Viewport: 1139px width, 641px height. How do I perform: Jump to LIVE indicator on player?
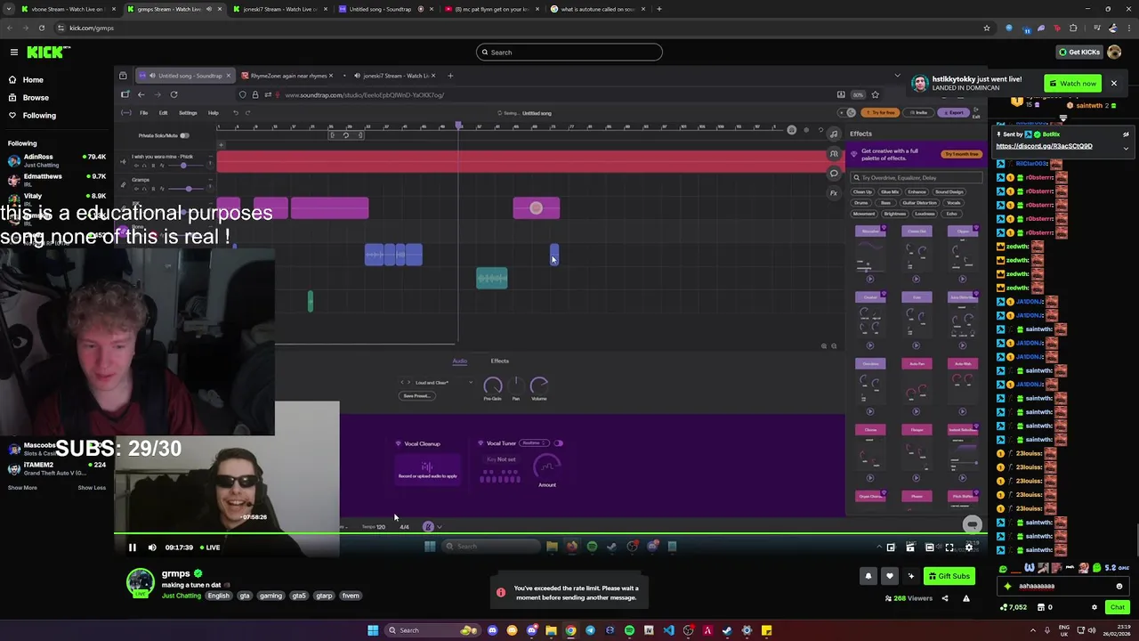tap(210, 548)
